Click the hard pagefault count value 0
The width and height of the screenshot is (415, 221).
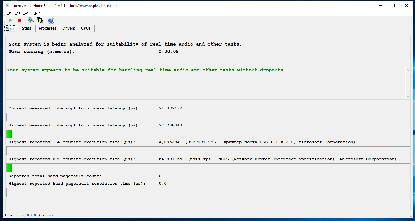point(160,176)
